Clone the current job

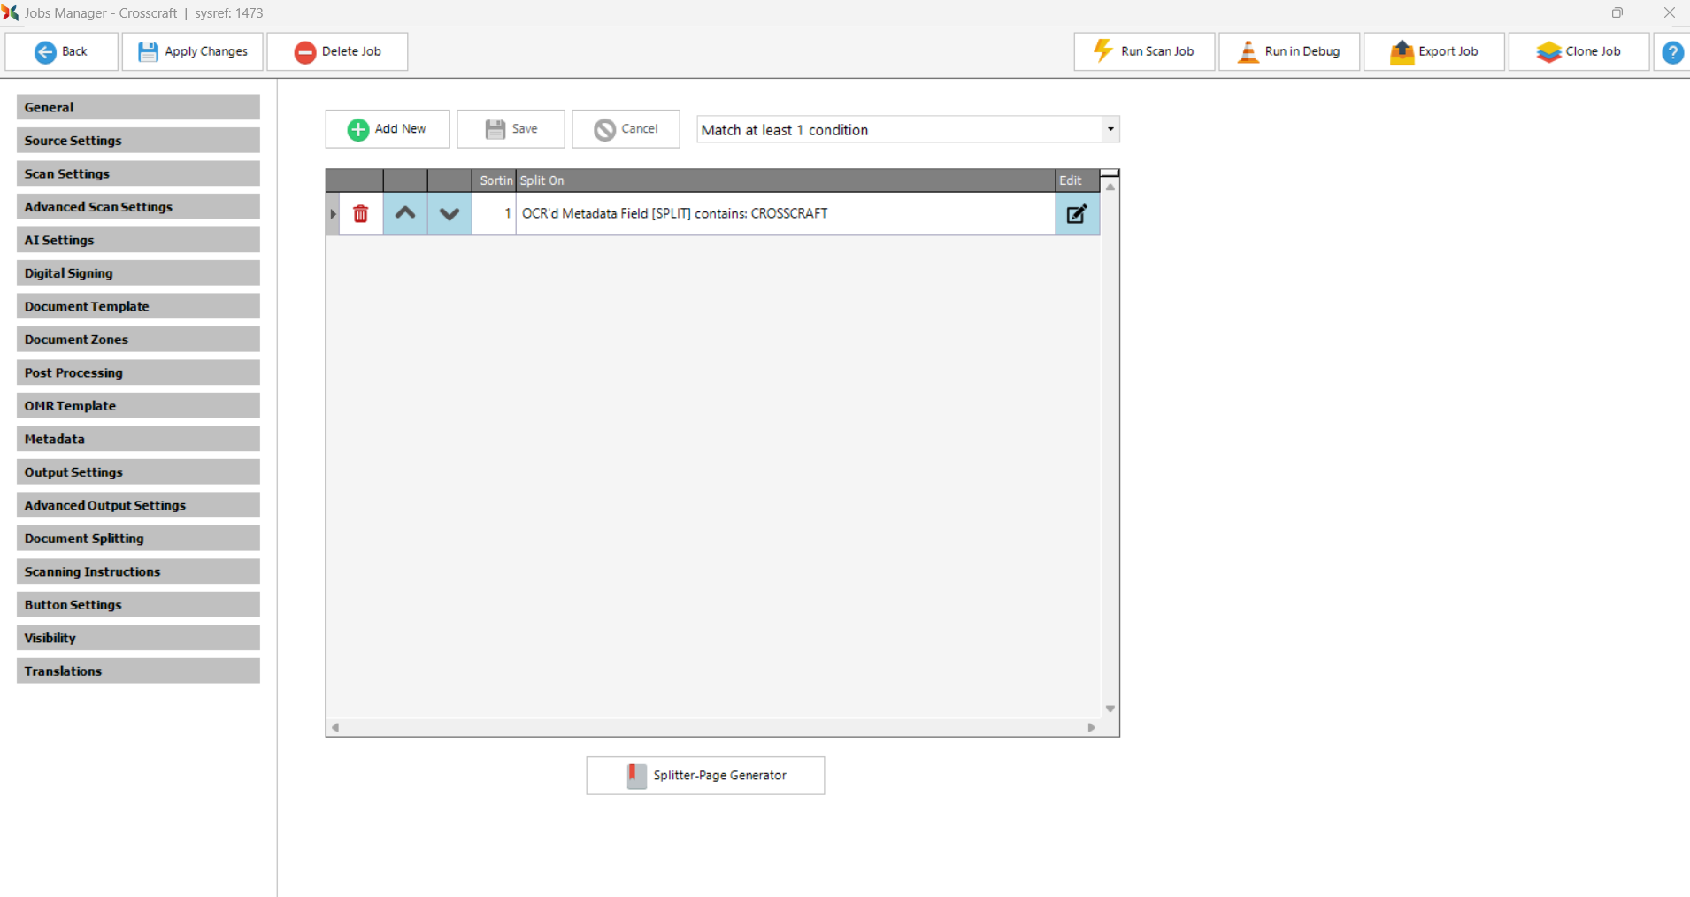[1579, 52]
